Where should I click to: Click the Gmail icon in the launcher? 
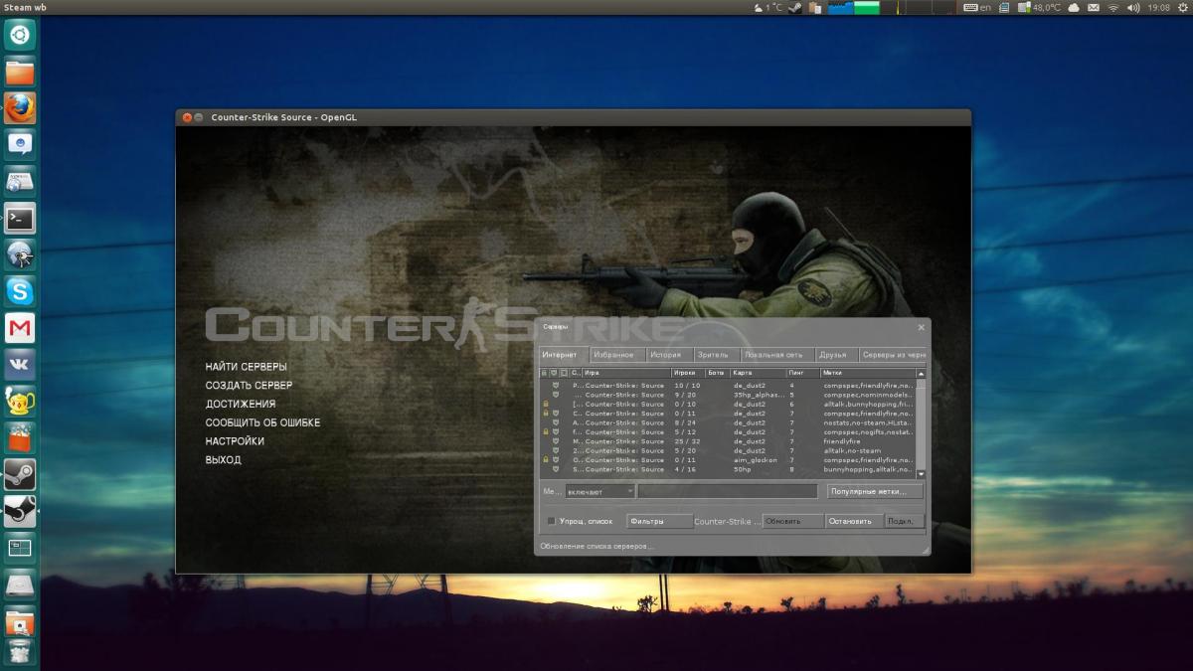20,328
